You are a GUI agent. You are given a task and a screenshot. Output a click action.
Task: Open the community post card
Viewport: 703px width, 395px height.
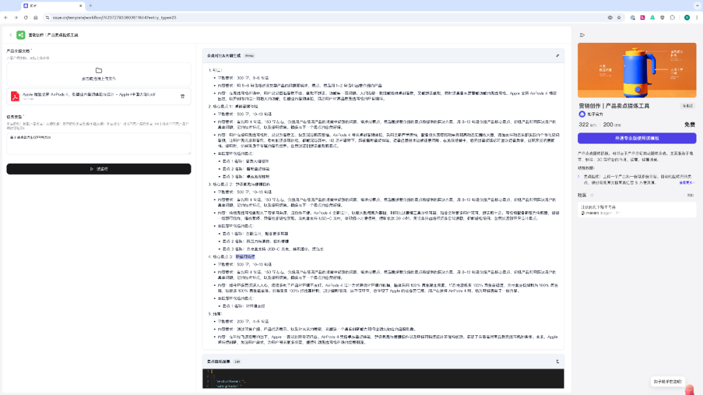637,210
